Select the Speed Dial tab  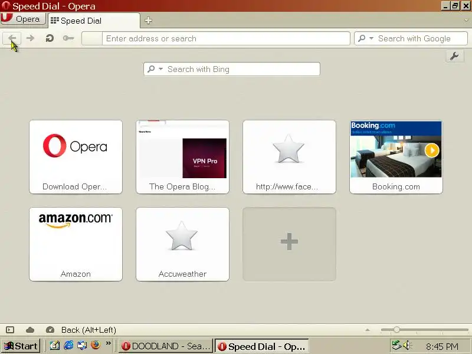[94, 21]
